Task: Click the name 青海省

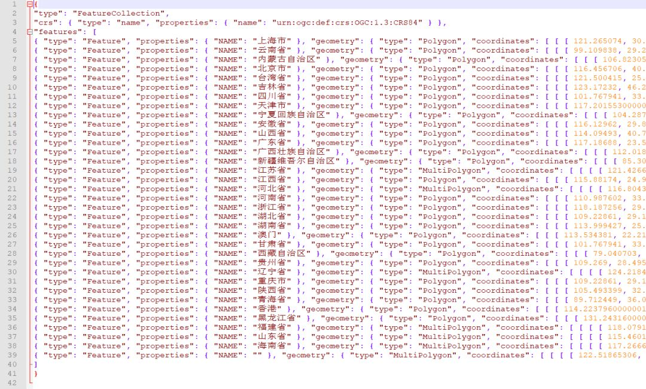Action: coord(272,300)
